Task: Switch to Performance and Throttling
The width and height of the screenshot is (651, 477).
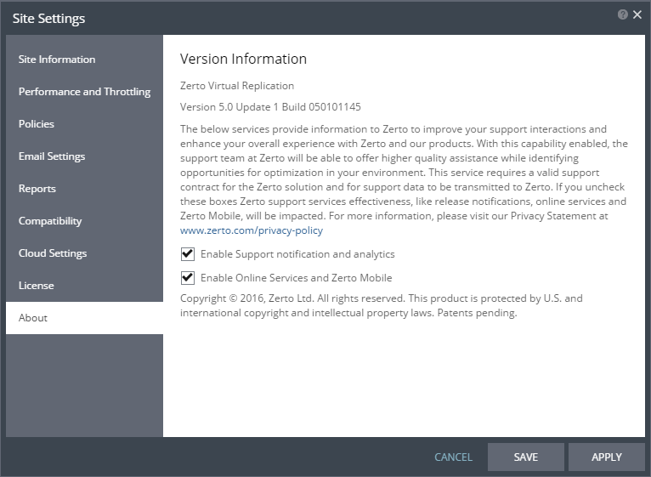Action: (x=84, y=92)
